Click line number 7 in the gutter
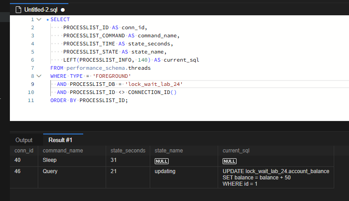 coord(32,68)
